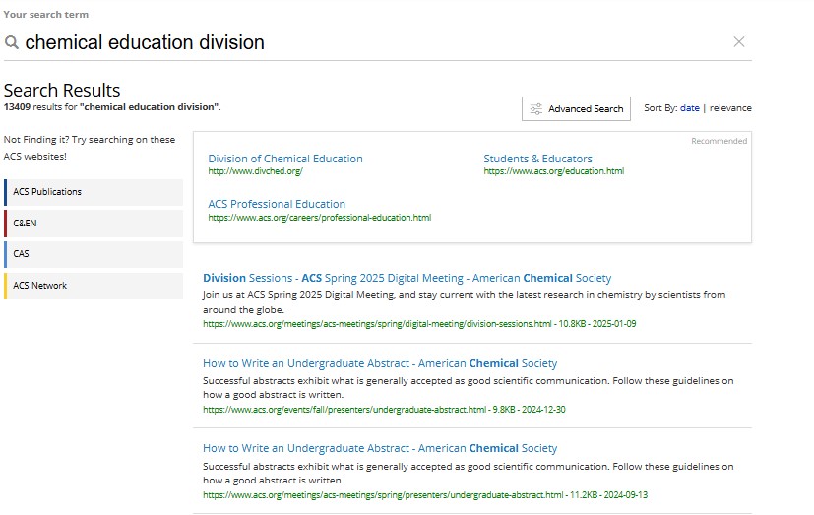Open the ACS Publications website link
The image size is (814, 515).
[x=94, y=192]
